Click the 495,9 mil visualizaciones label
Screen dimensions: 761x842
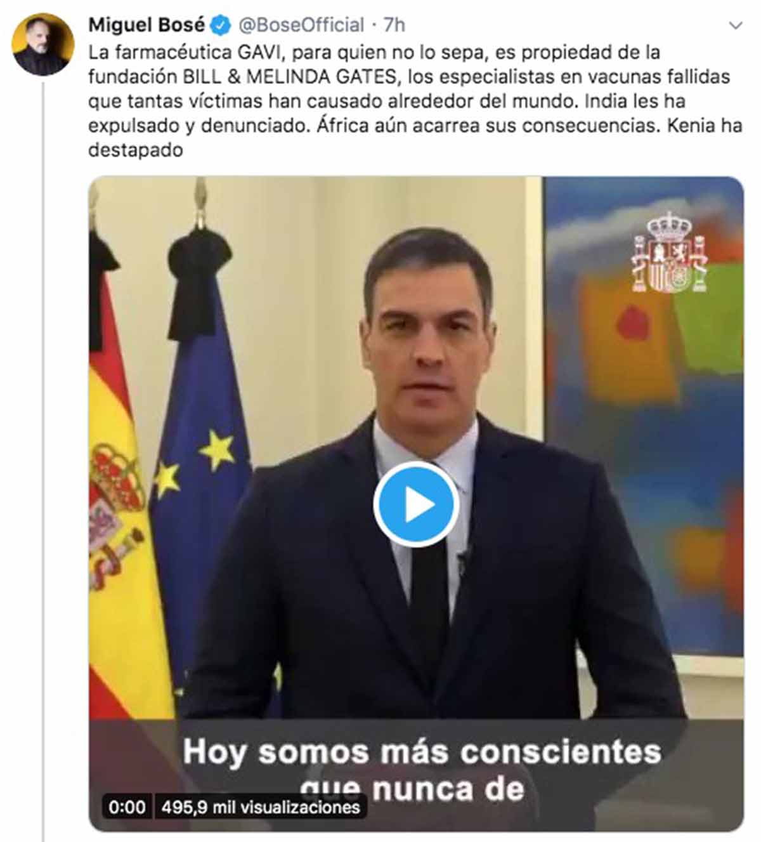point(260,807)
